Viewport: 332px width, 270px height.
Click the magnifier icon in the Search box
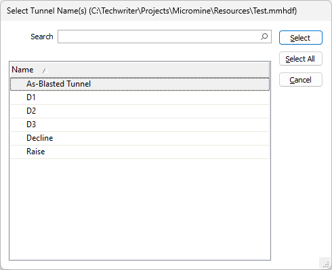coord(264,37)
